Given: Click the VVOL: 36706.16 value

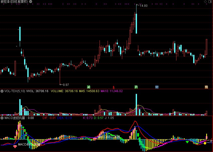Looking at the screenshot, I should pos(37,91).
